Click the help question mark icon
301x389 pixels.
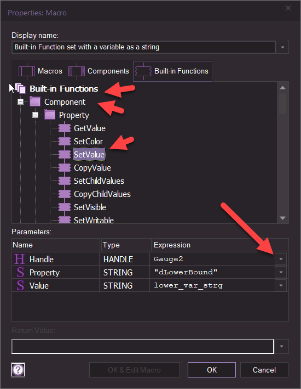tap(18, 370)
